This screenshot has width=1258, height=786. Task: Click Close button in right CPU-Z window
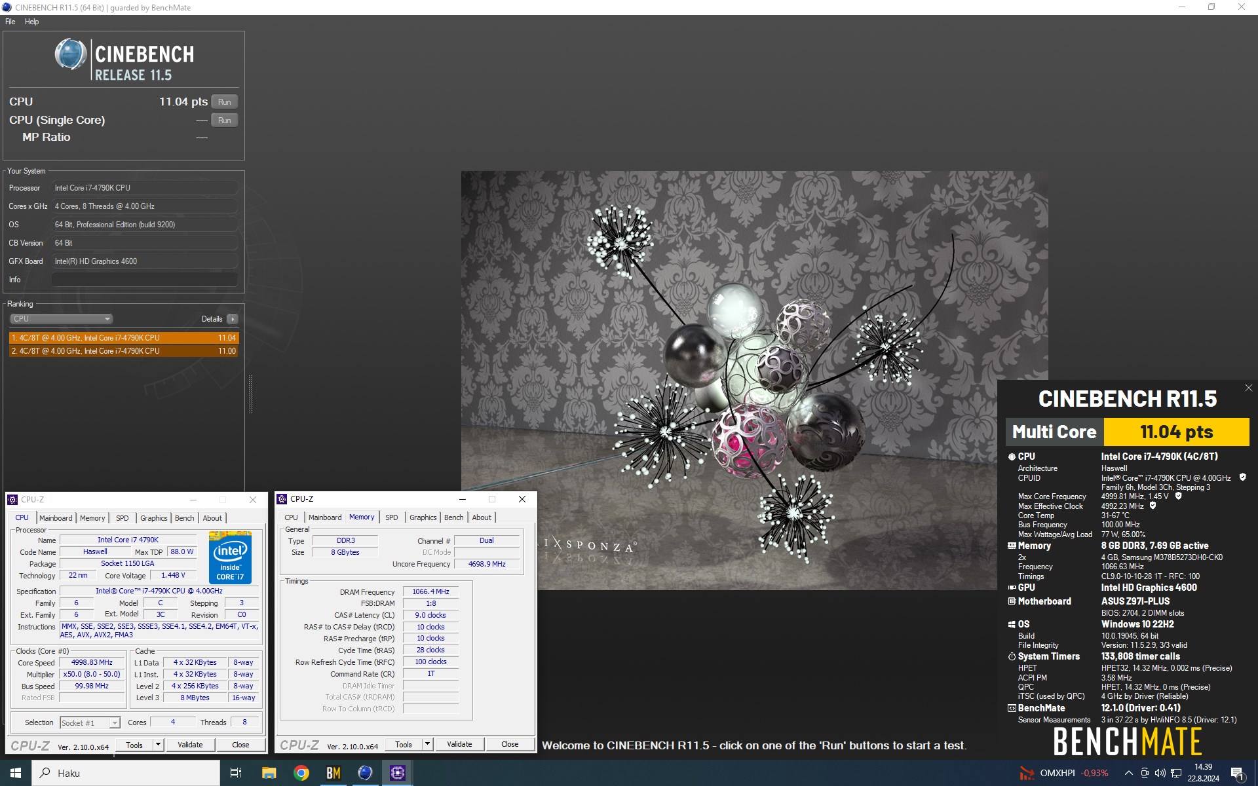coord(510,745)
